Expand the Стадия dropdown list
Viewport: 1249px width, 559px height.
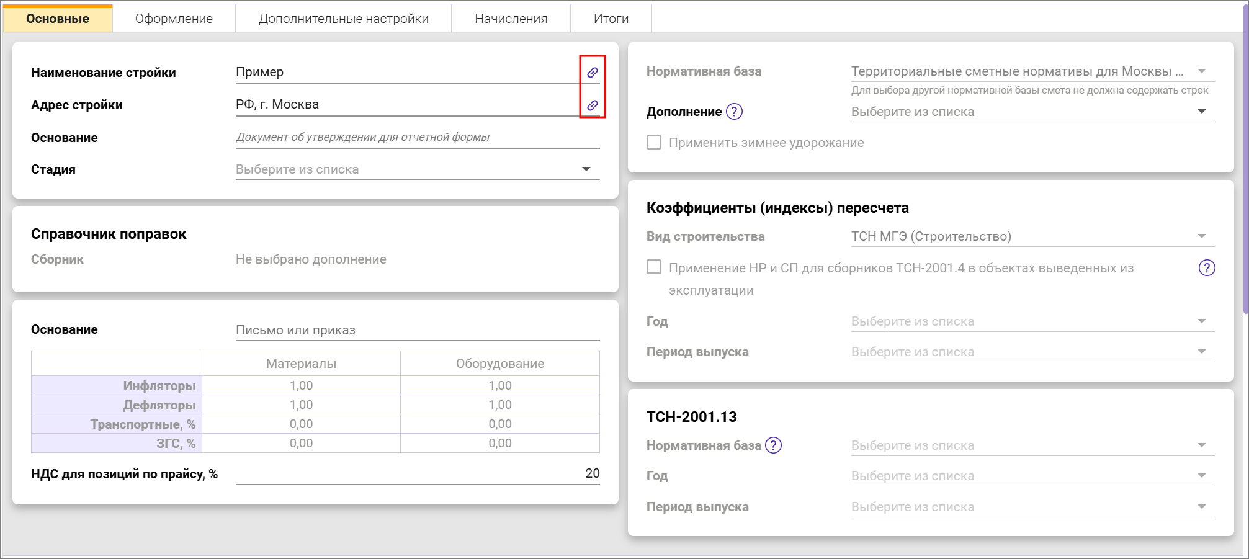tap(586, 169)
